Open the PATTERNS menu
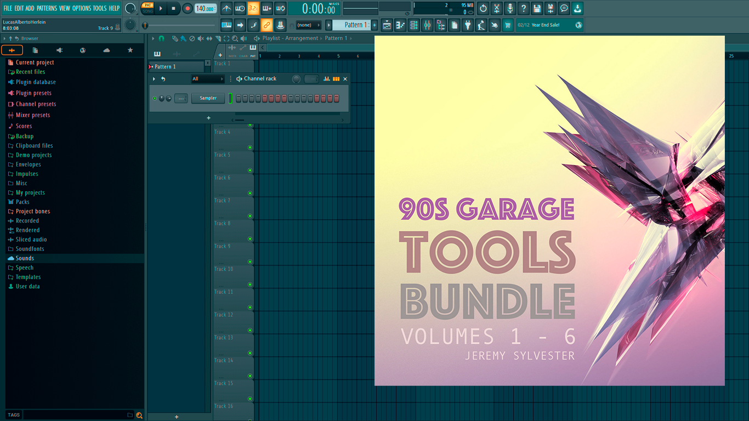The width and height of the screenshot is (749, 421). pyautogui.click(x=47, y=8)
